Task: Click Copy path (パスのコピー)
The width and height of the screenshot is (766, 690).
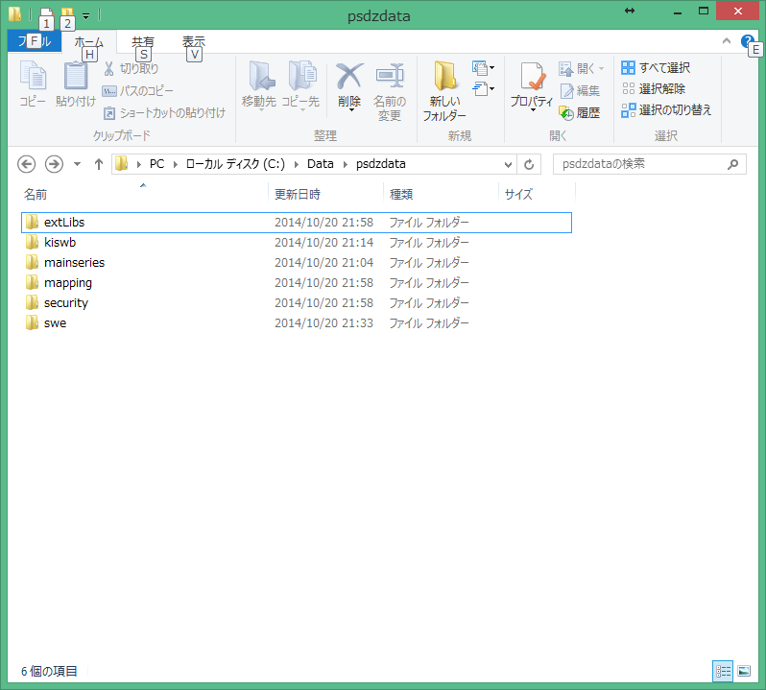Action: (137, 91)
